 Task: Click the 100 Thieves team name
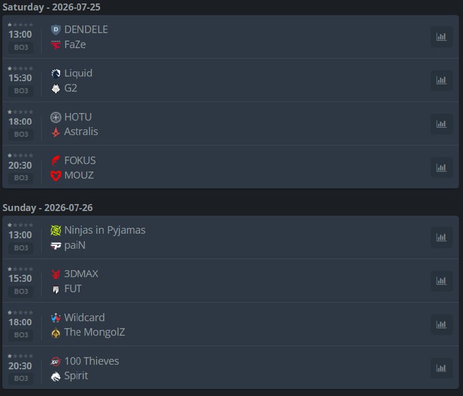click(x=91, y=361)
